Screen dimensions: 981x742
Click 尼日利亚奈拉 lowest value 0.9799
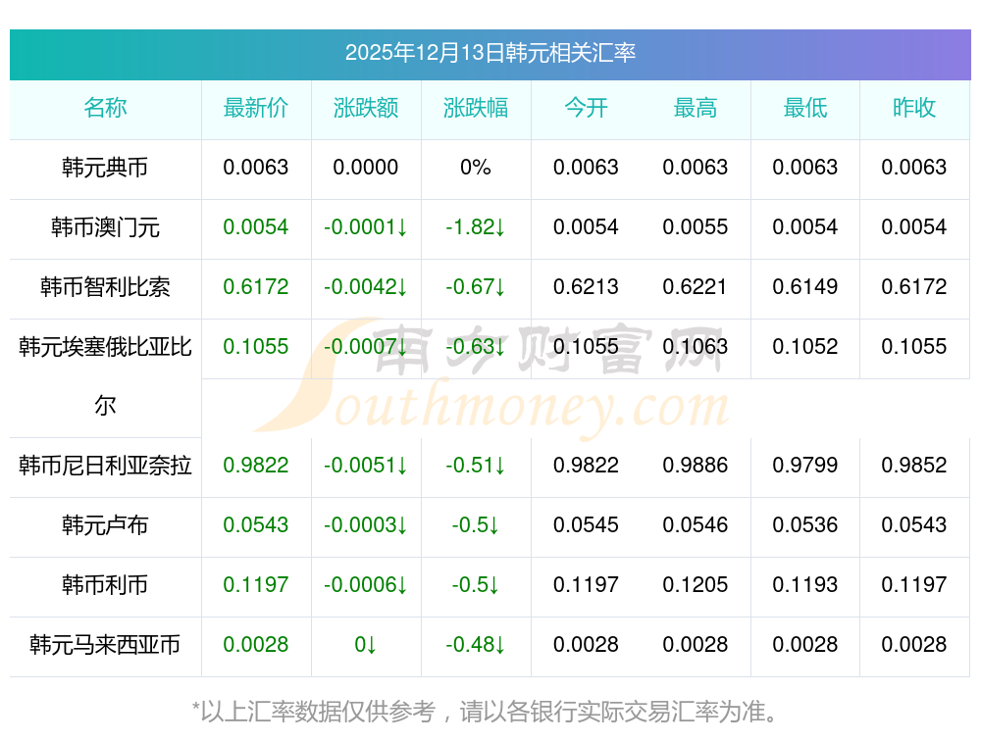(x=805, y=465)
